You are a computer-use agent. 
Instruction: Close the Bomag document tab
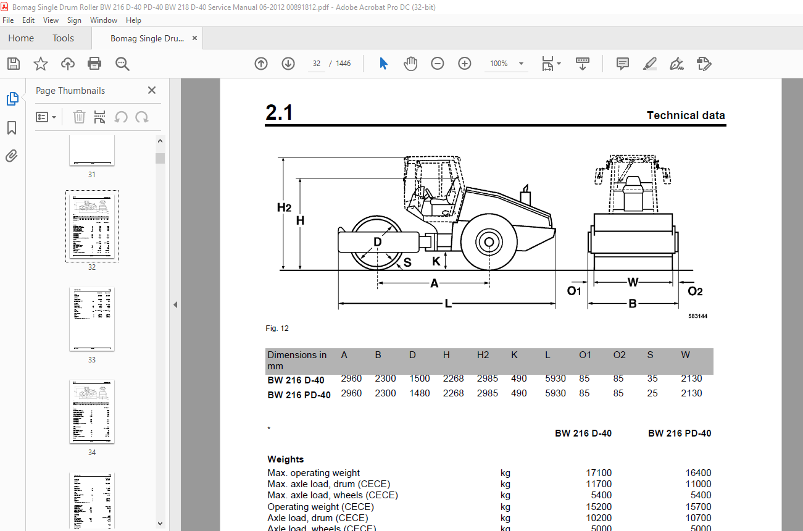(x=194, y=38)
